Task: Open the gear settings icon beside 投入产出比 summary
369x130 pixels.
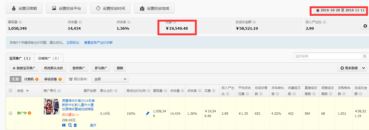Action: point(365,26)
